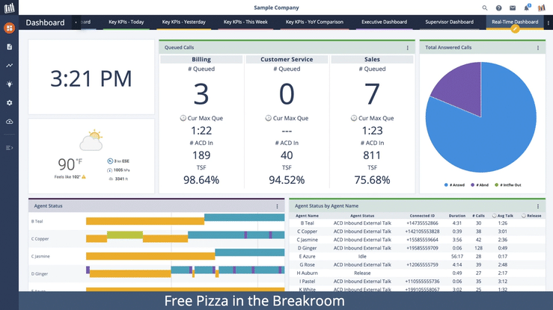Open the help question mark icon
The image size is (553, 310).
pos(499,7)
